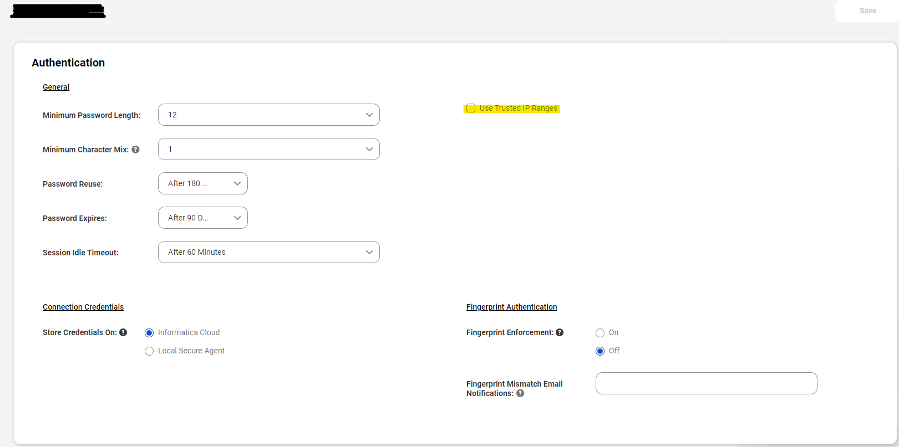The image size is (899, 447).
Task: Change Password Expires setting
Action: pos(203,218)
